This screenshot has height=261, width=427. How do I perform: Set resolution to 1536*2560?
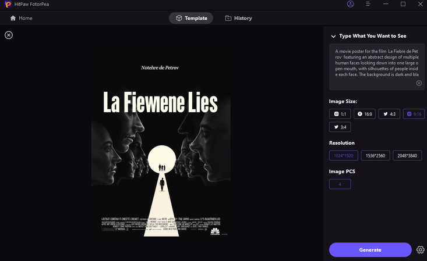376,156
